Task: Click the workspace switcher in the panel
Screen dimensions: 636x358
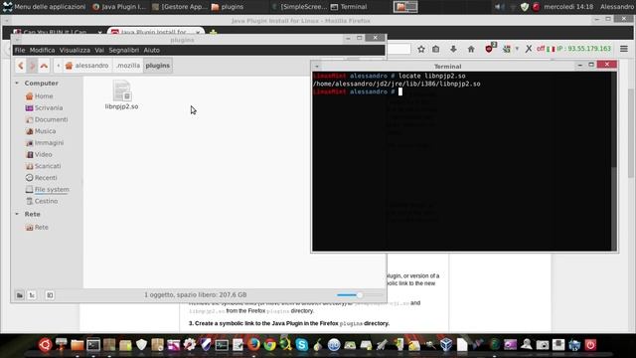Action: [405, 7]
